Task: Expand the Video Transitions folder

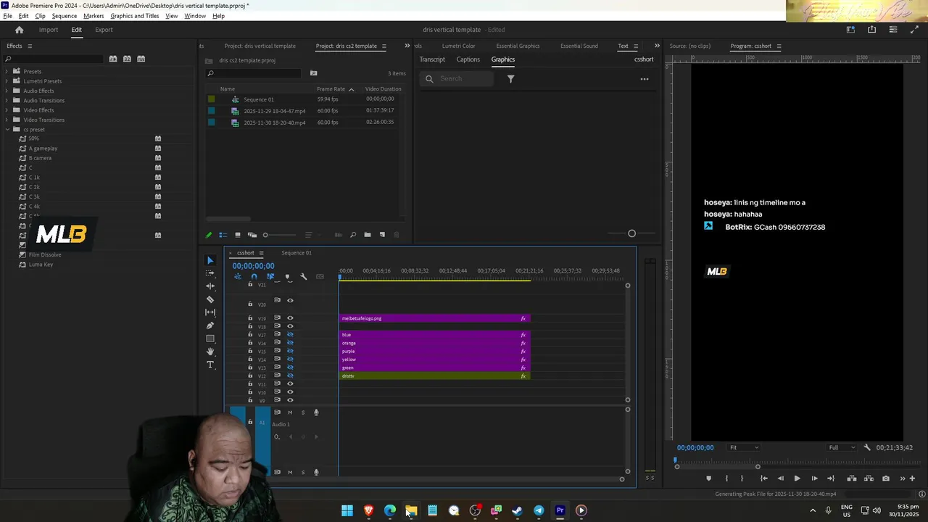Action: tap(7, 120)
